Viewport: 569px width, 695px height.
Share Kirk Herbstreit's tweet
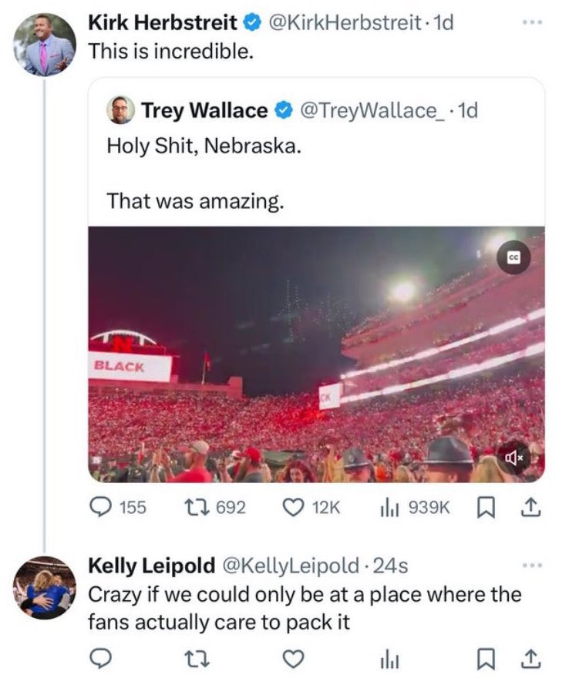coord(531,507)
